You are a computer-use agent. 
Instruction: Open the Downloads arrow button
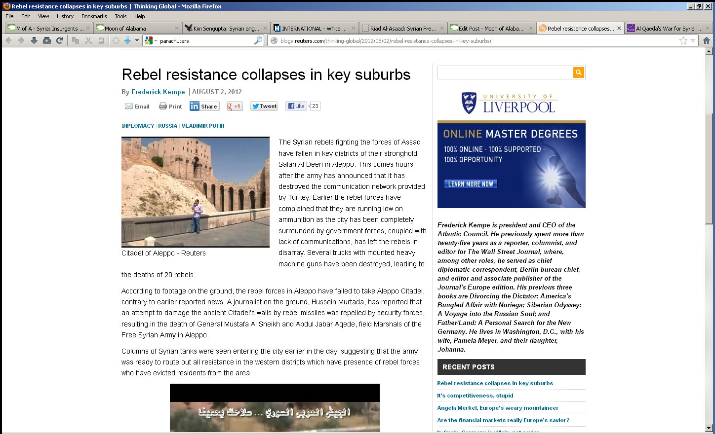(34, 40)
